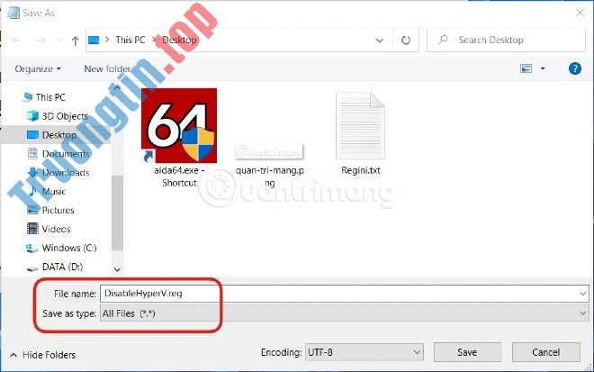Click the Documents folder icon
Screen dimensions: 594x372
(x=32, y=153)
